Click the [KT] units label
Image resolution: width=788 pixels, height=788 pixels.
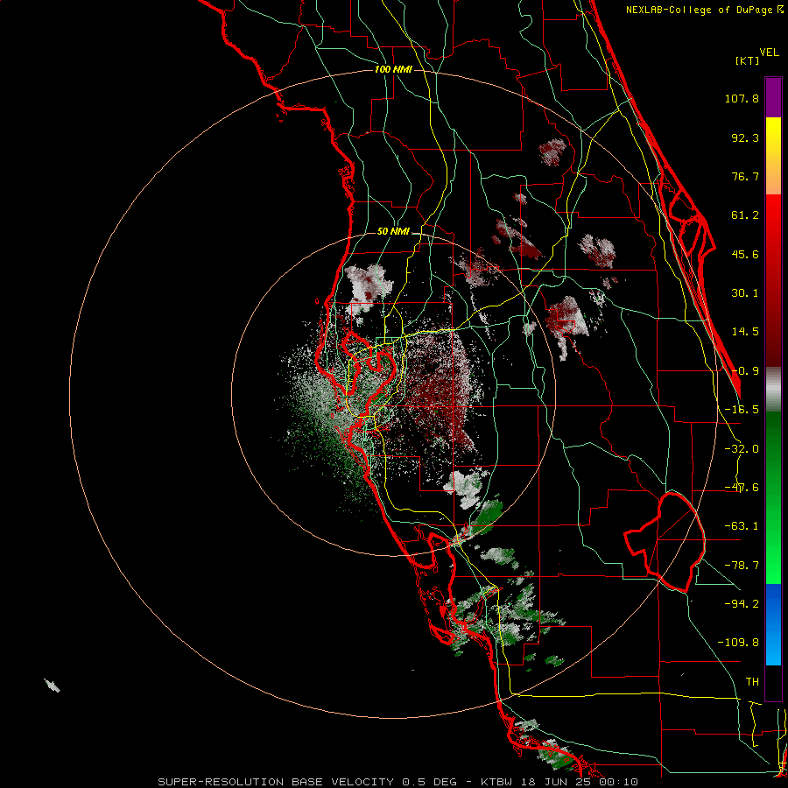[x=747, y=60]
